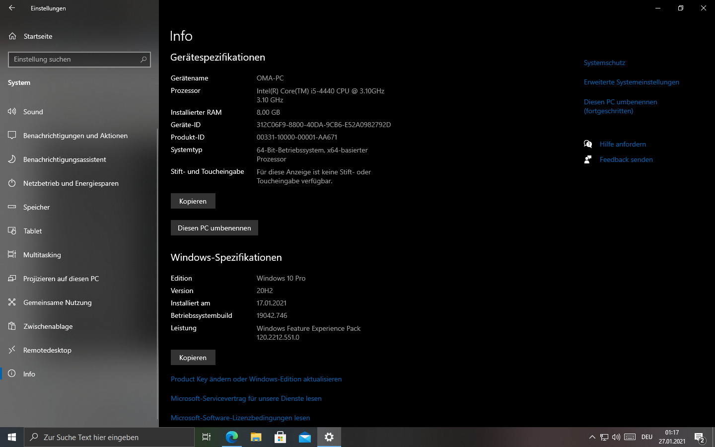Select Multitasking menu label
The height and width of the screenshot is (447, 715).
point(42,255)
